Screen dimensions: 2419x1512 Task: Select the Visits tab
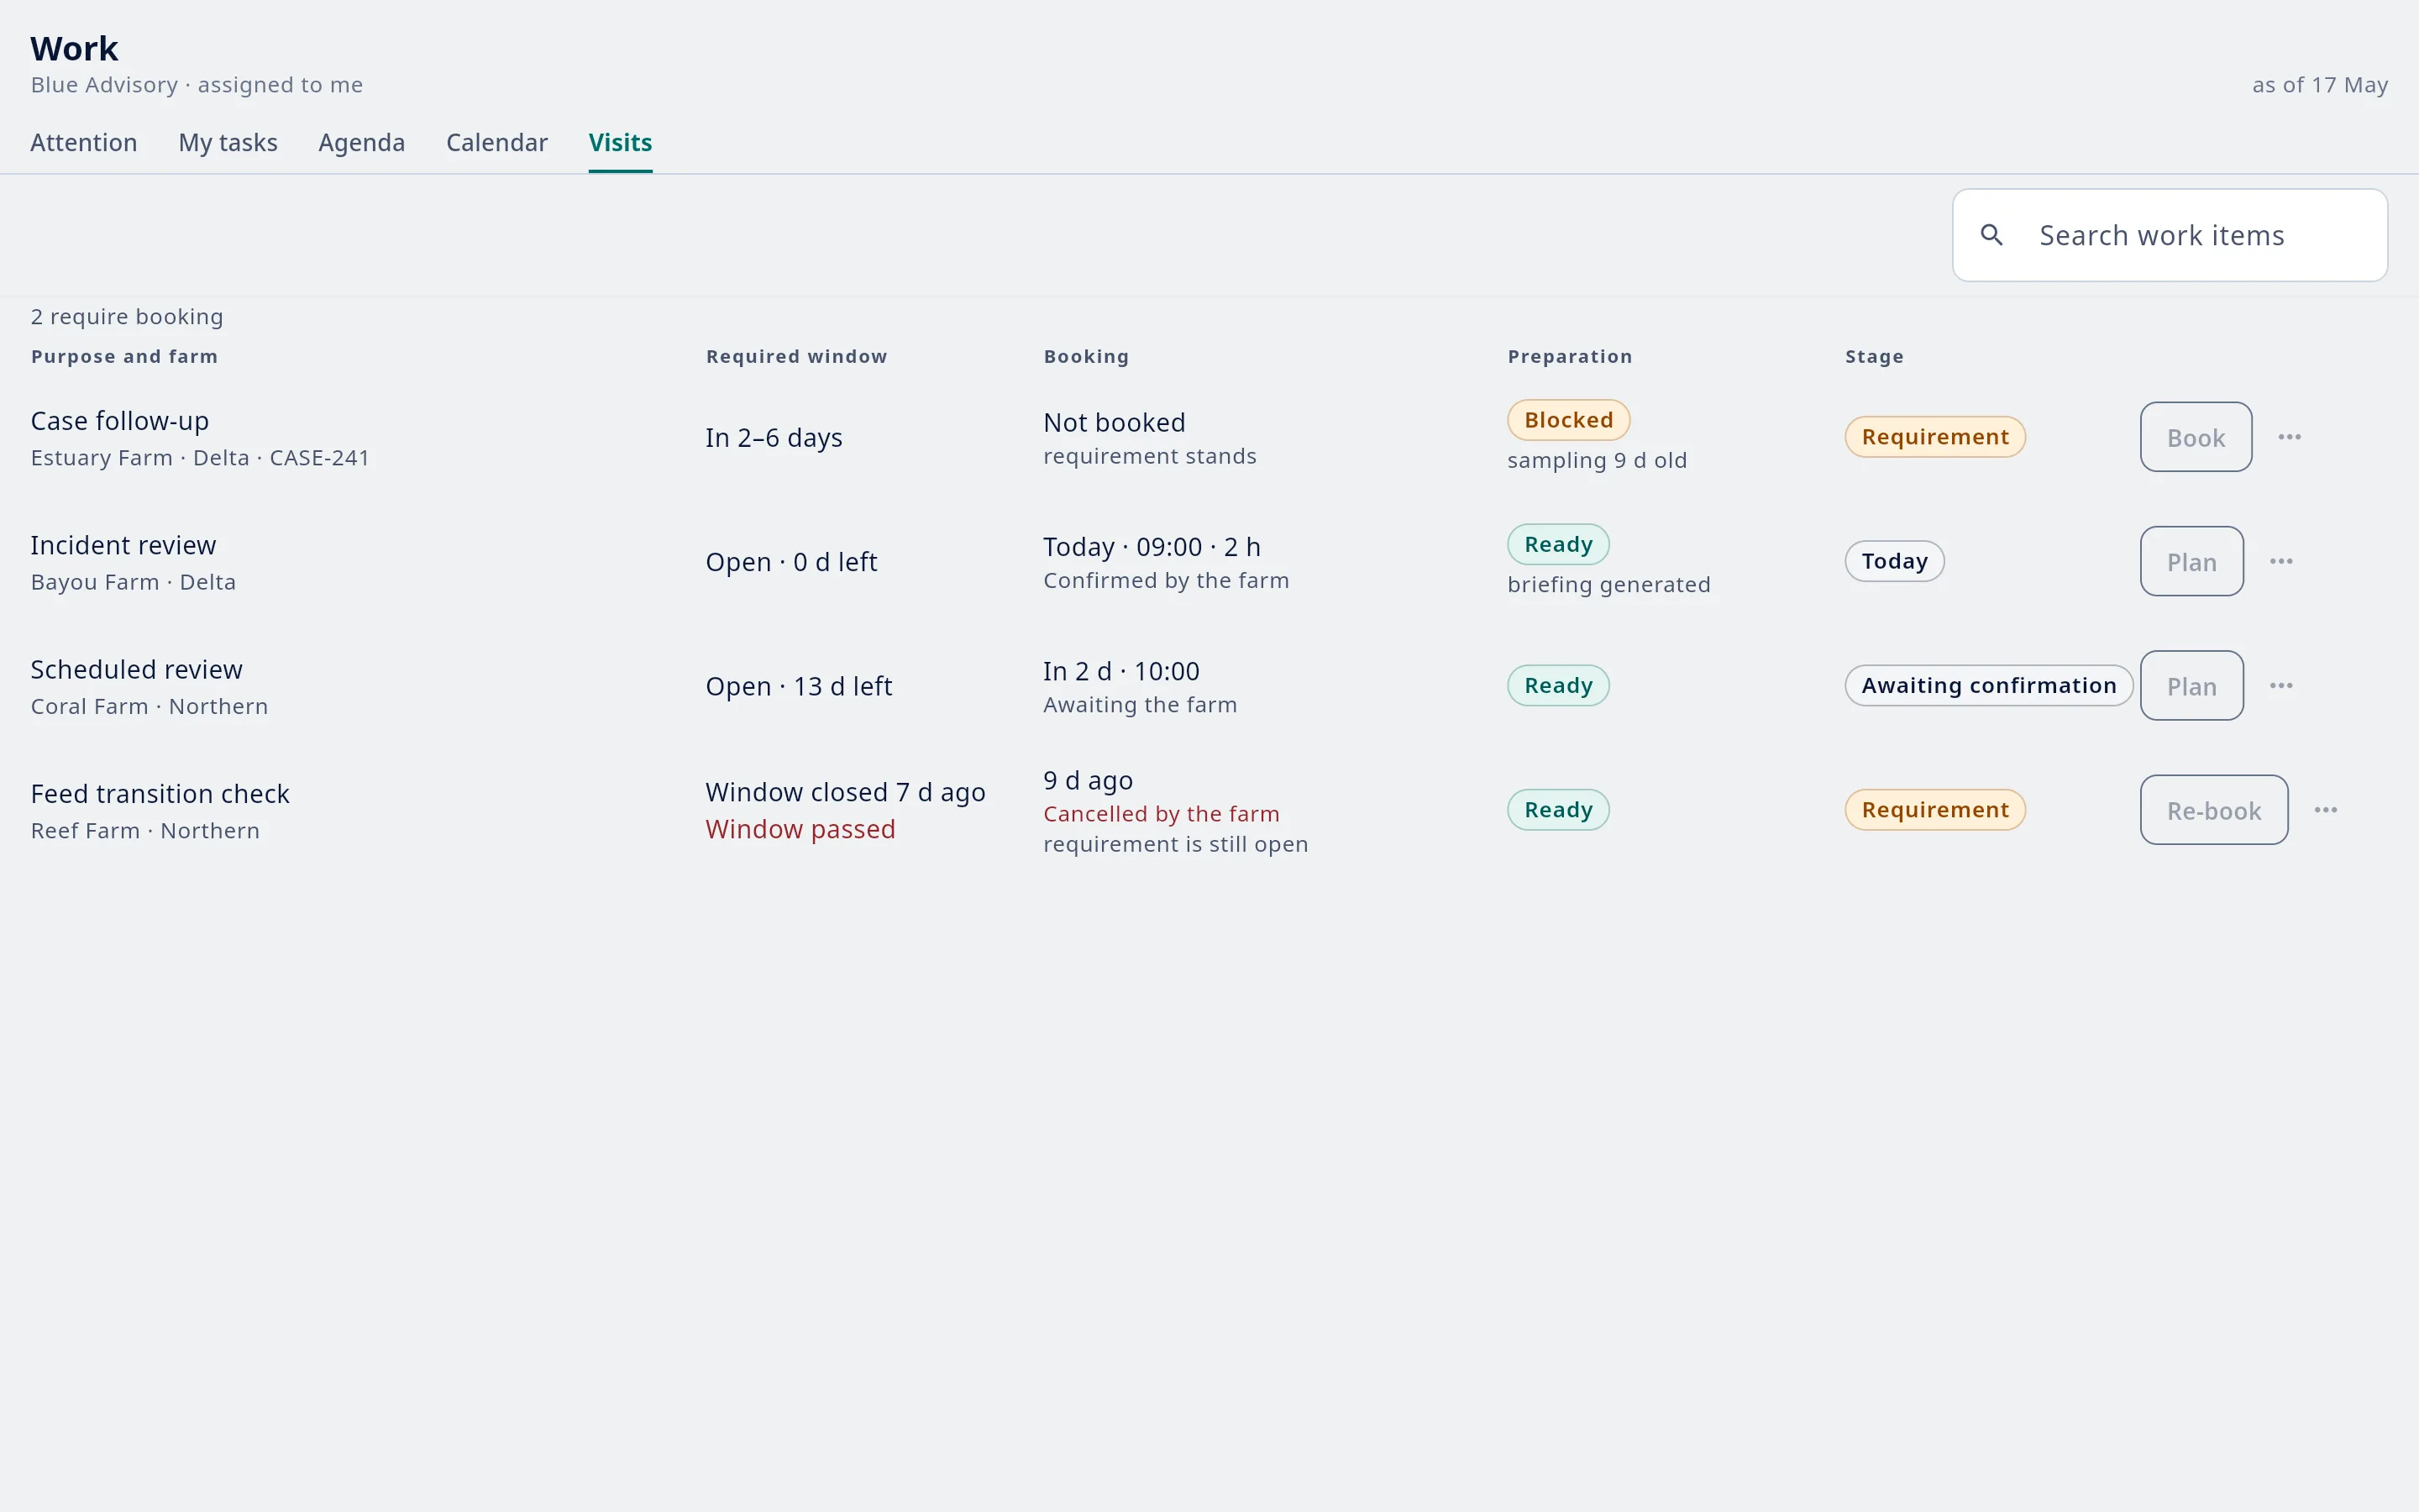pyautogui.click(x=620, y=143)
